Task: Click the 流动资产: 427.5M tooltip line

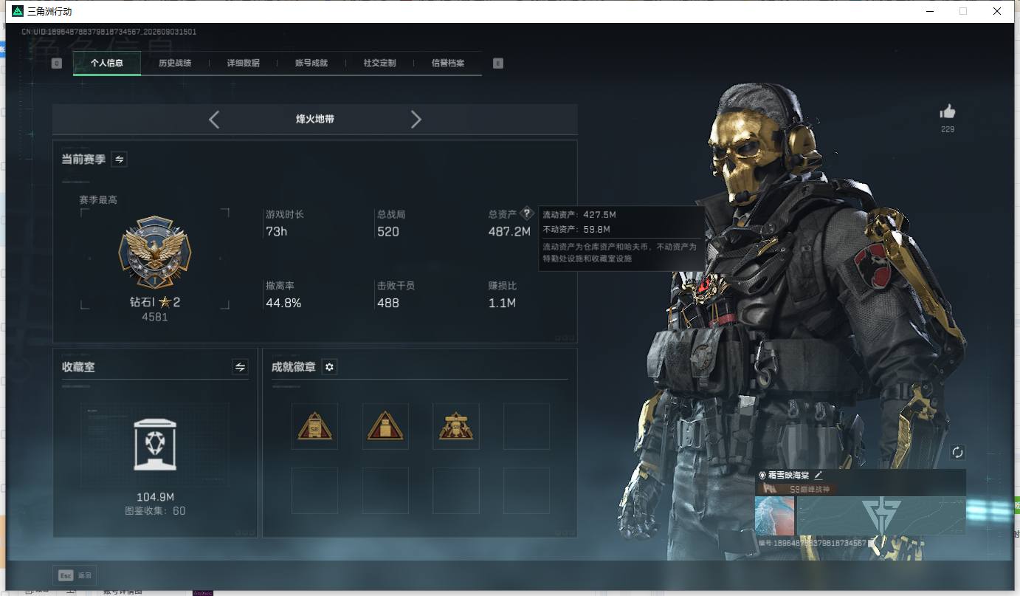Action: pos(579,215)
